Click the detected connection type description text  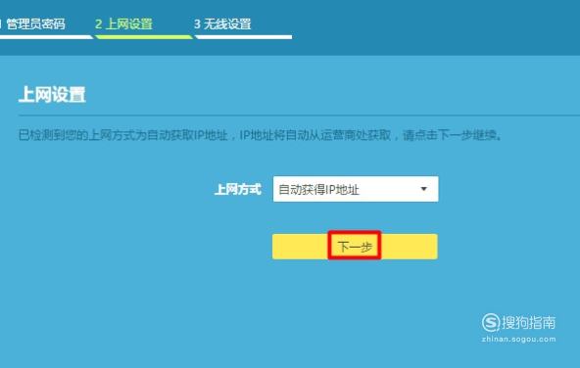[x=261, y=135]
